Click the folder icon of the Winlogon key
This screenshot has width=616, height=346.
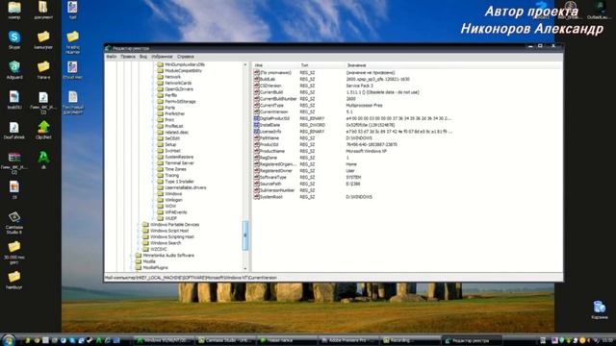pyautogui.click(x=161, y=200)
